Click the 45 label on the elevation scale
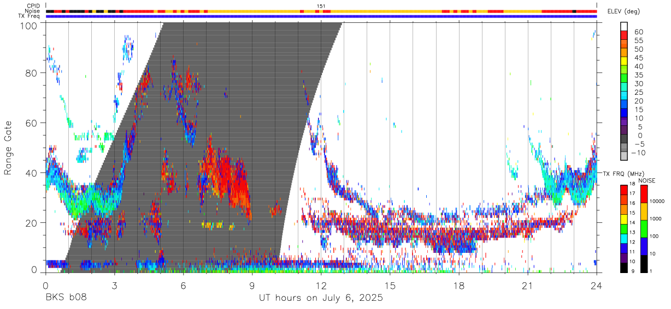The width and height of the screenshot is (671, 309). click(x=638, y=57)
